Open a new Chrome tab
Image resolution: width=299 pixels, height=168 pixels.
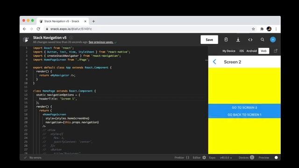click(x=93, y=21)
